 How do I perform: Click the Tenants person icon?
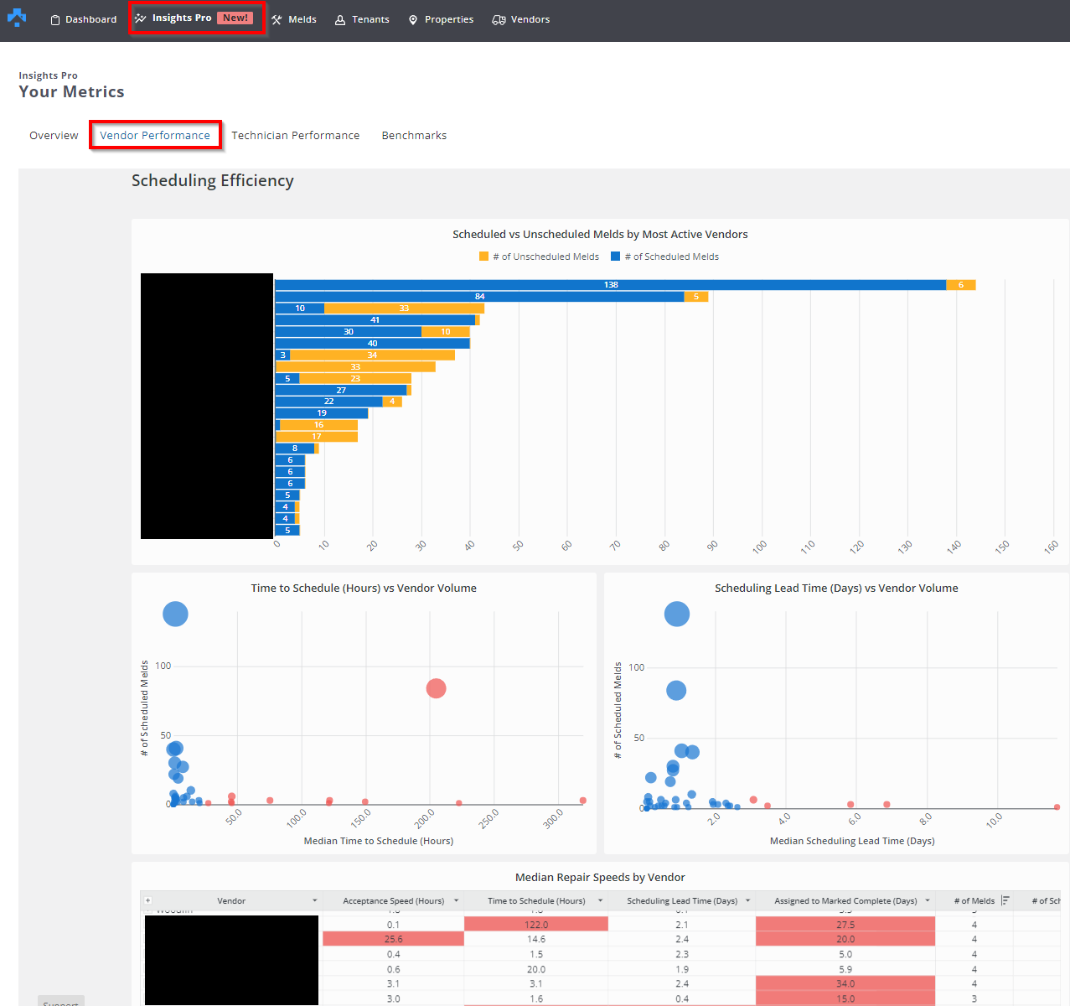pos(340,20)
